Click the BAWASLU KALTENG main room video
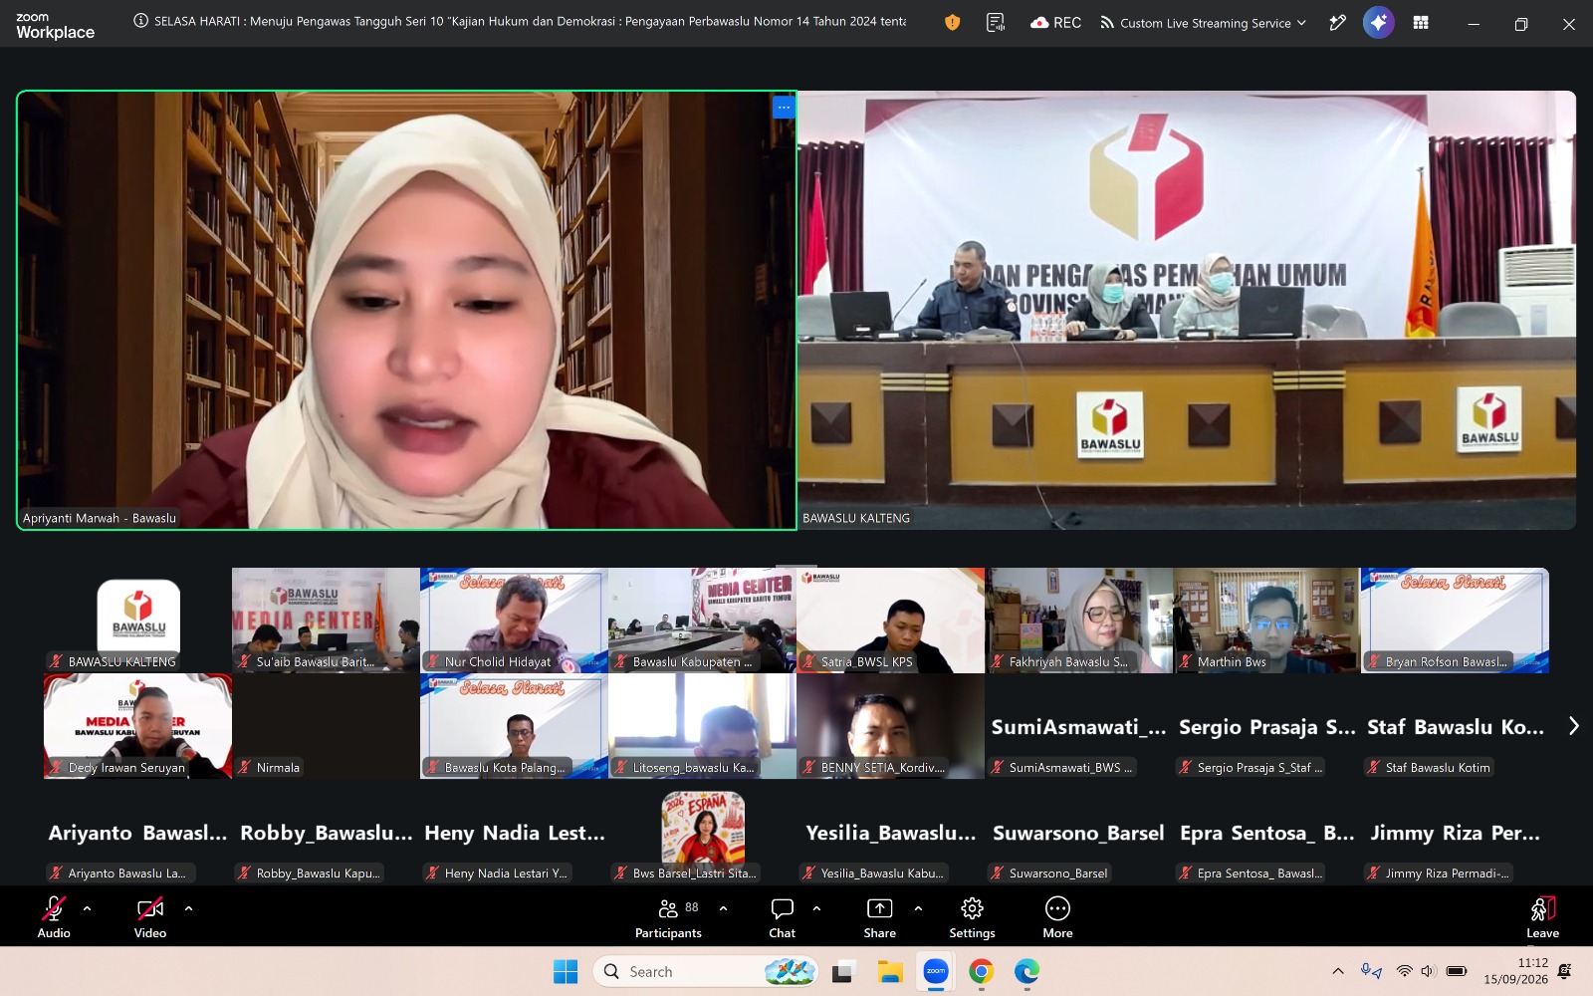The width and height of the screenshot is (1593, 996). click(x=1186, y=310)
